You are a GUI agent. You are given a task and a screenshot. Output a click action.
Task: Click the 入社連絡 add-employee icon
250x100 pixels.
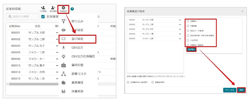coord(43,8)
